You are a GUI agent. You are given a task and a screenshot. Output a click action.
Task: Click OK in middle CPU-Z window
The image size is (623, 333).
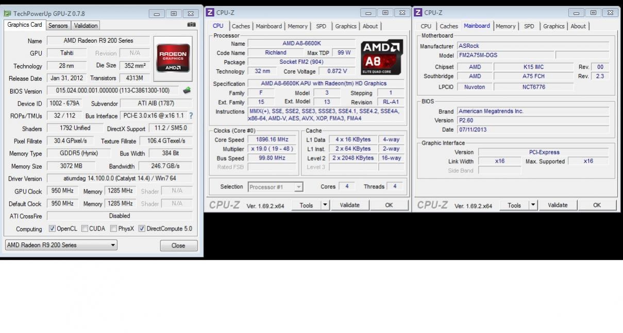pos(389,205)
